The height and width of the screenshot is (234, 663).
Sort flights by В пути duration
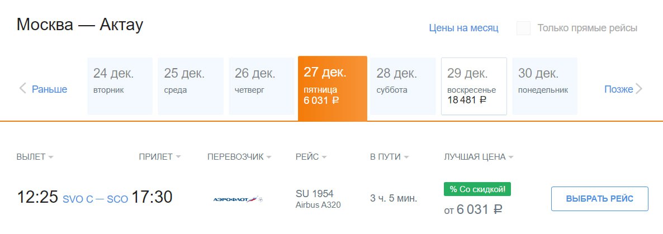(389, 157)
